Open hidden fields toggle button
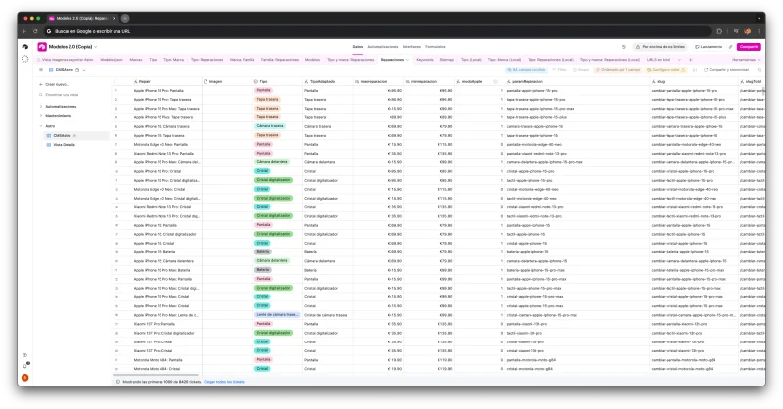The height and width of the screenshot is (409, 783). [526, 70]
